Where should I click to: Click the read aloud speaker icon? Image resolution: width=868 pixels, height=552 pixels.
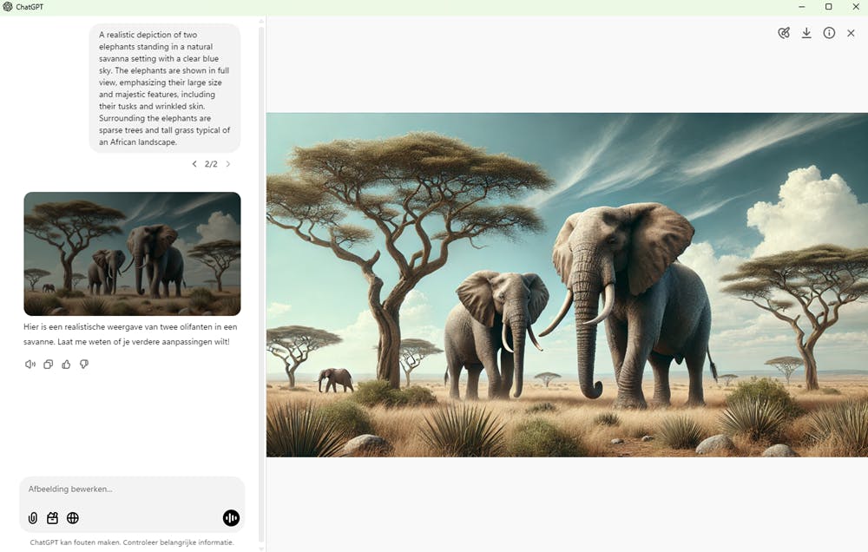pyautogui.click(x=30, y=365)
